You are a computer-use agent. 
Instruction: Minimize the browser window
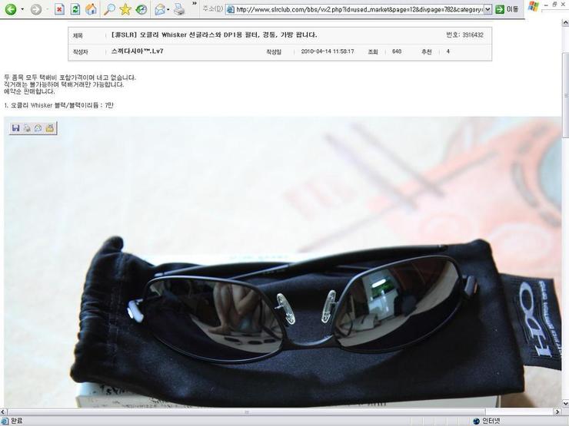pyautogui.click(x=546, y=5)
